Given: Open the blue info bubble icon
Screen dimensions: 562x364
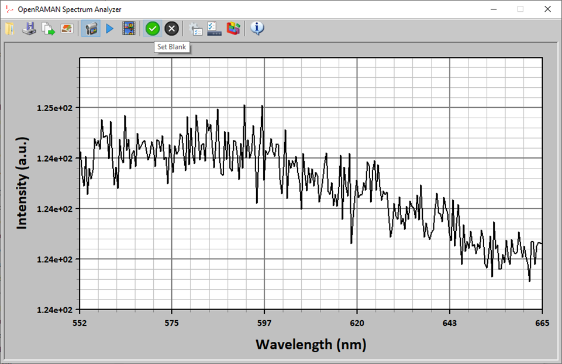Looking at the screenshot, I should point(257,28).
